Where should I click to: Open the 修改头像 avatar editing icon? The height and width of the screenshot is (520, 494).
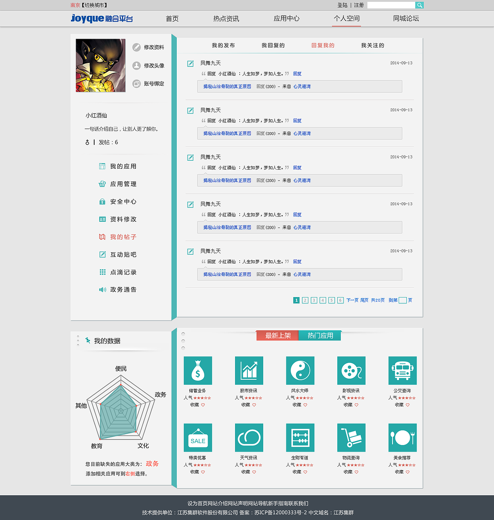136,66
